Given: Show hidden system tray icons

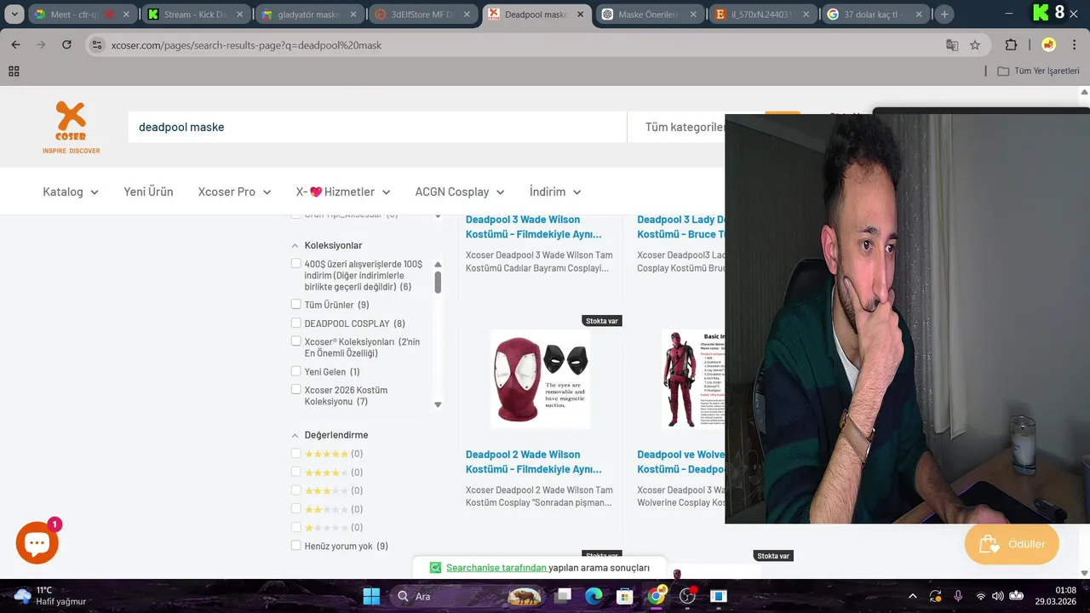Looking at the screenshot, I should coord(913,596).
